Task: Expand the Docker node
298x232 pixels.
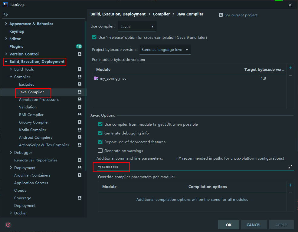Action: [11, 213]
